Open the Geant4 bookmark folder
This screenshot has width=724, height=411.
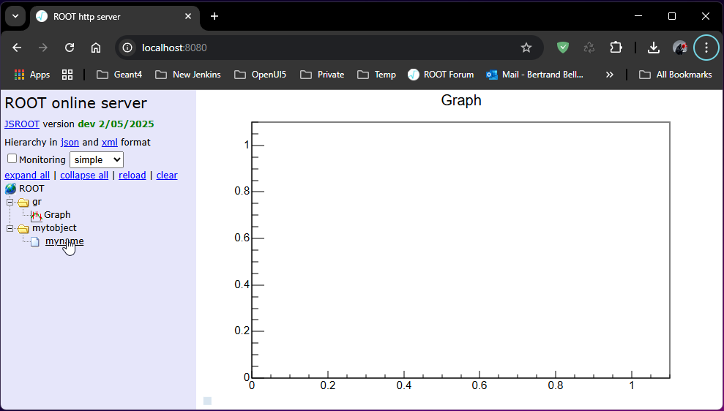(x=119, y=75)
